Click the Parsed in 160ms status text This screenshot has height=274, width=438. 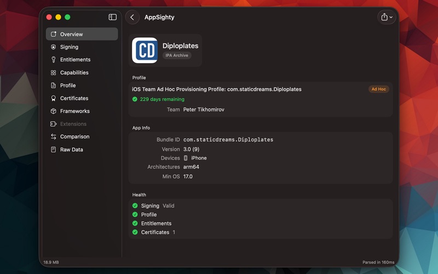coord(378,262)
